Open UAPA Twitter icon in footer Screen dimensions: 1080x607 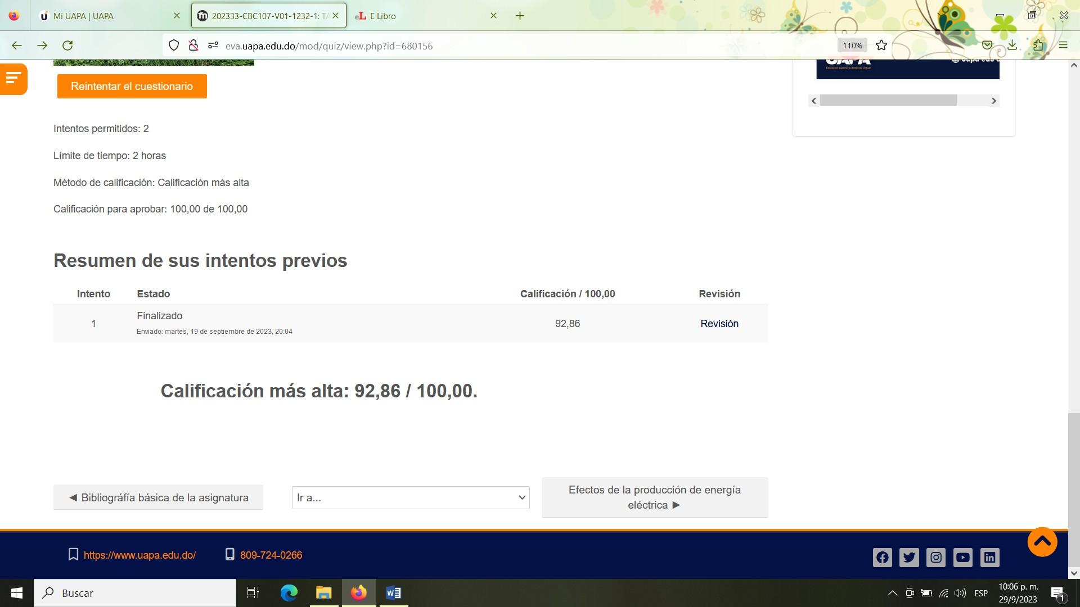[x=909, y=558]
